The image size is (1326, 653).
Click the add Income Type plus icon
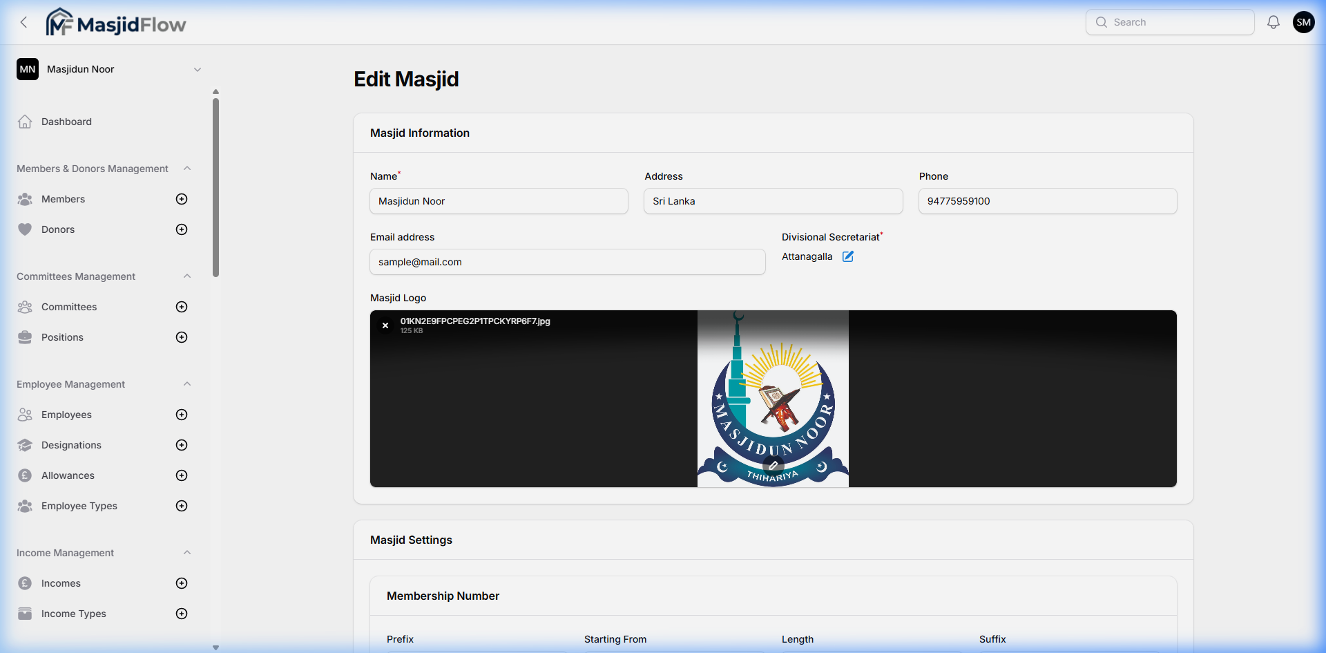(x=181, y=614)
